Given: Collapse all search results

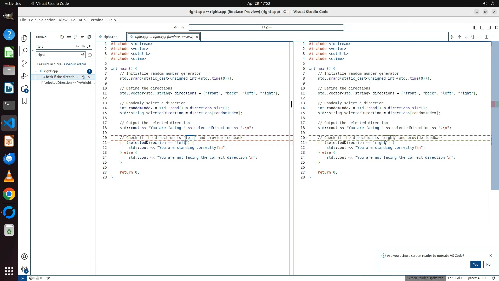Looking at the screenshot, I should [x=89, y=37].
